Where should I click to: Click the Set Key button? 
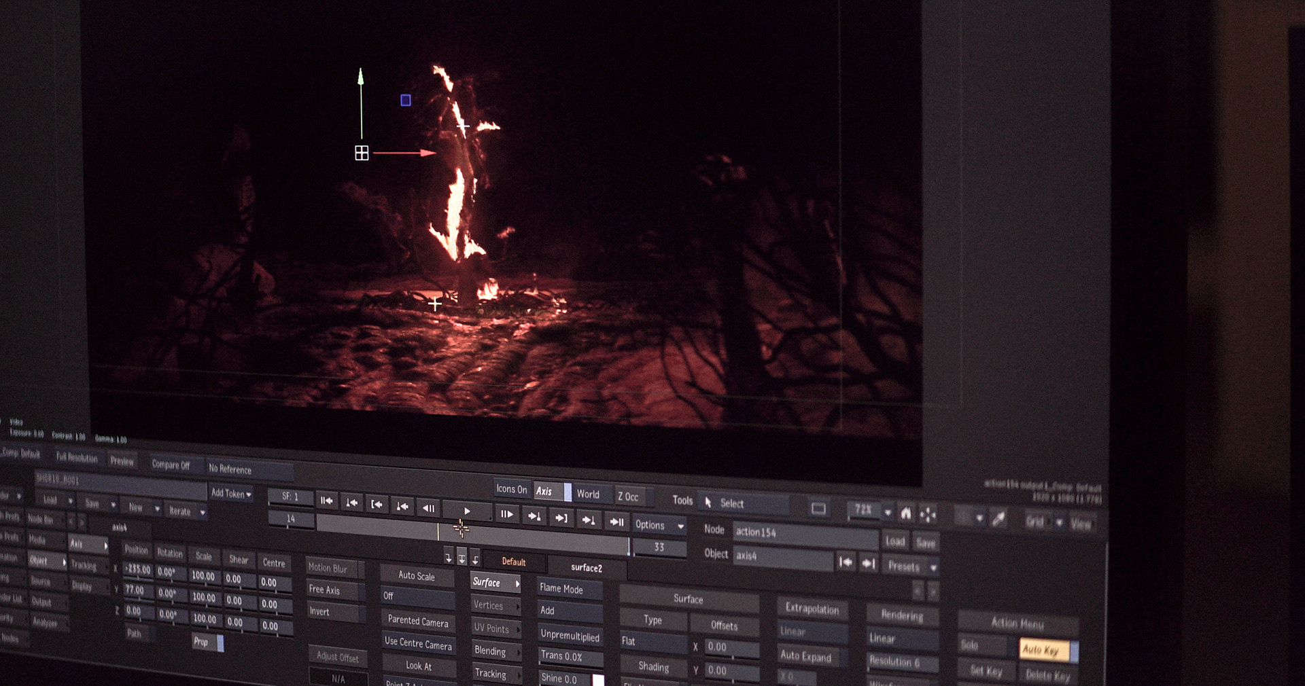tap(986, 671)
